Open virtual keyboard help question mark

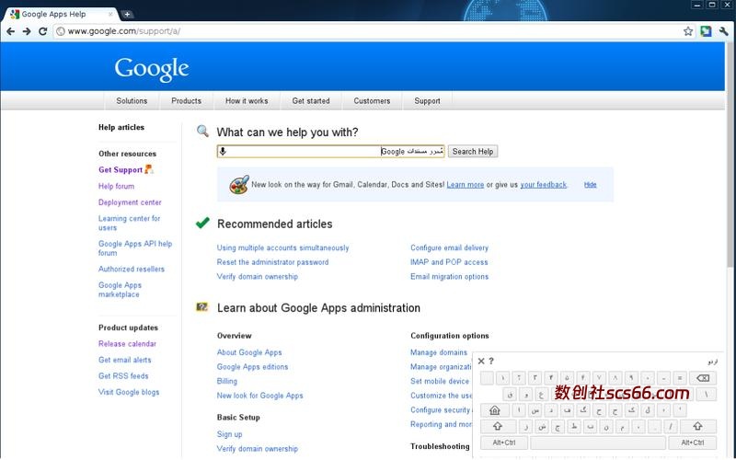pyautogui.click(x=491, y=362)
